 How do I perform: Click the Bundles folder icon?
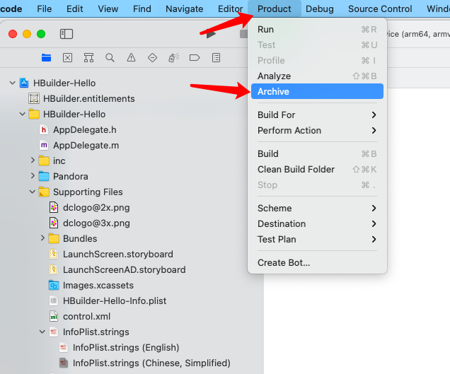point(54,238)
